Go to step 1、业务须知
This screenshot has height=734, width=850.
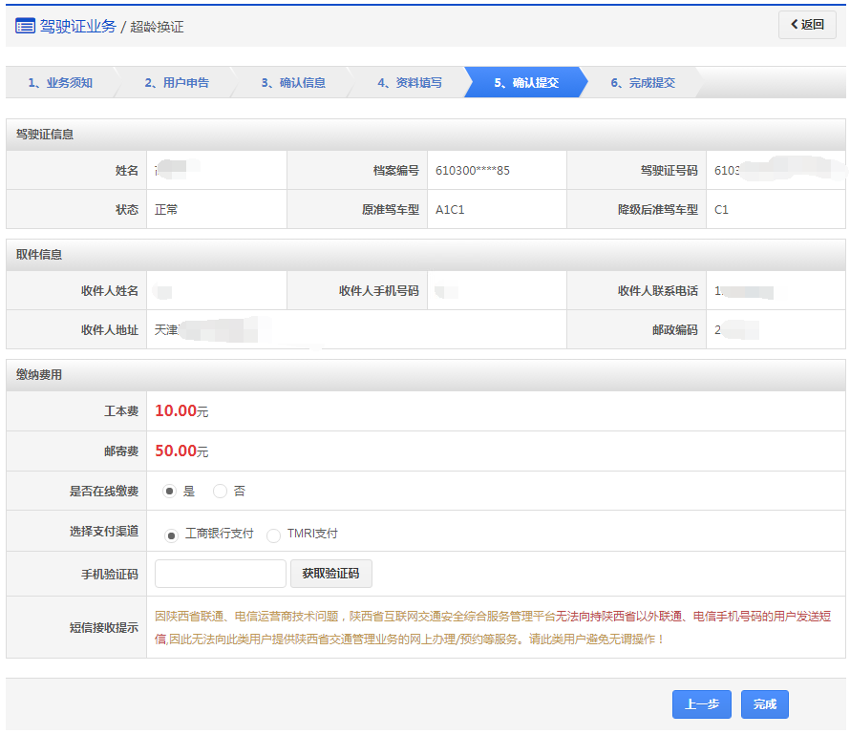[60, 83]
